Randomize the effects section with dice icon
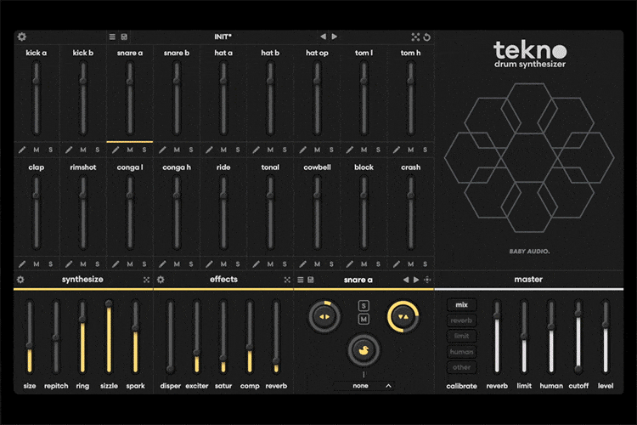Image resolution: width=637 pixels, height=425 pixels. point(287,280)
